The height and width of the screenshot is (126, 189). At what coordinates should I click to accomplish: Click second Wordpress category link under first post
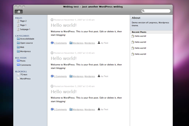pyautogui.click(x=89, y=43)
